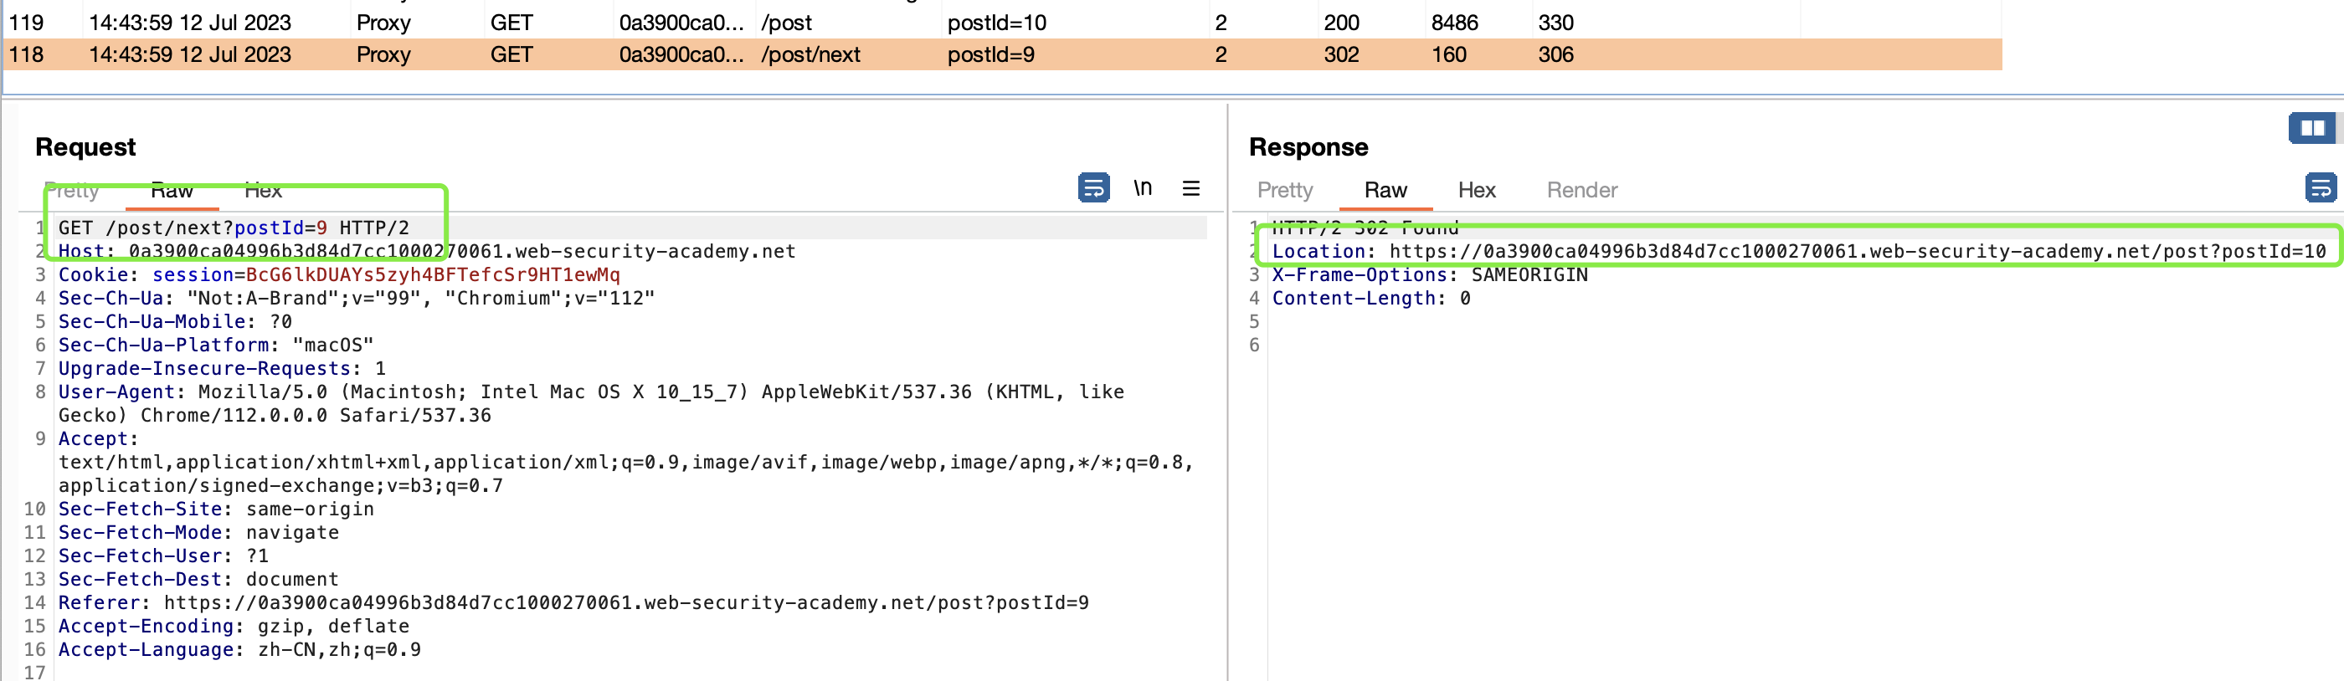This screenshot has width=2344, height=681.
Task: Show the Render tab in Response
Action: 1581,190
